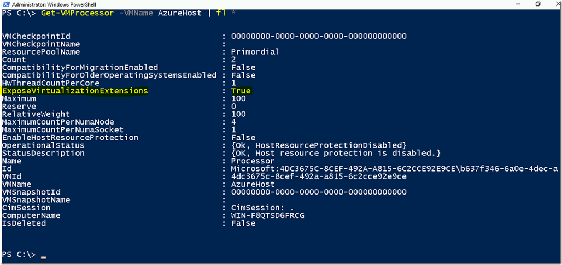Click the Primordial resource pool value
Screen dimensions: 562x265
[255, 52]
